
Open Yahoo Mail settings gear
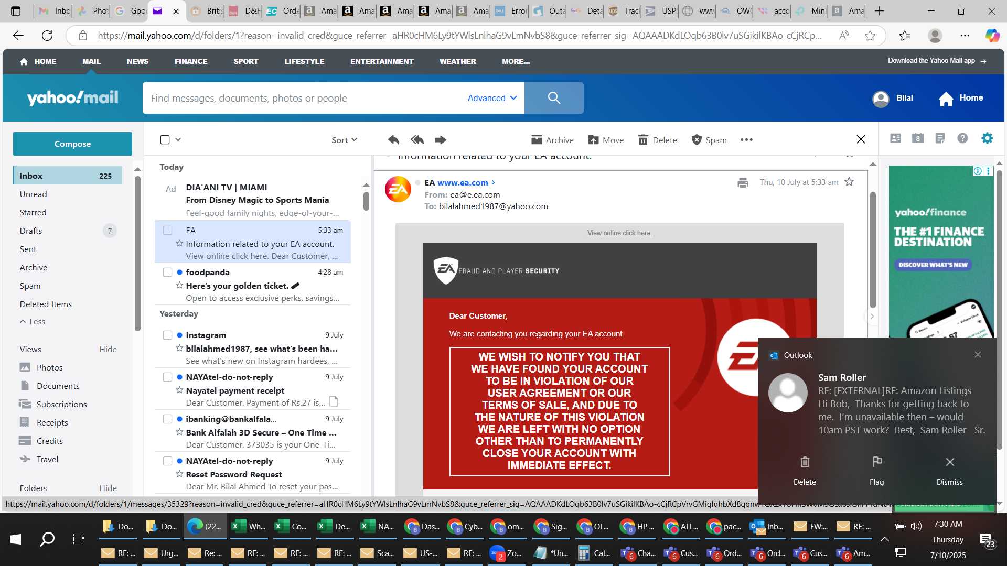[x=987, y=138]
